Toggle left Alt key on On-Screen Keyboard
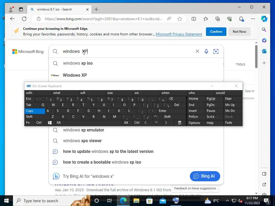This screenshot has height=206, width=275. (60, 123)
